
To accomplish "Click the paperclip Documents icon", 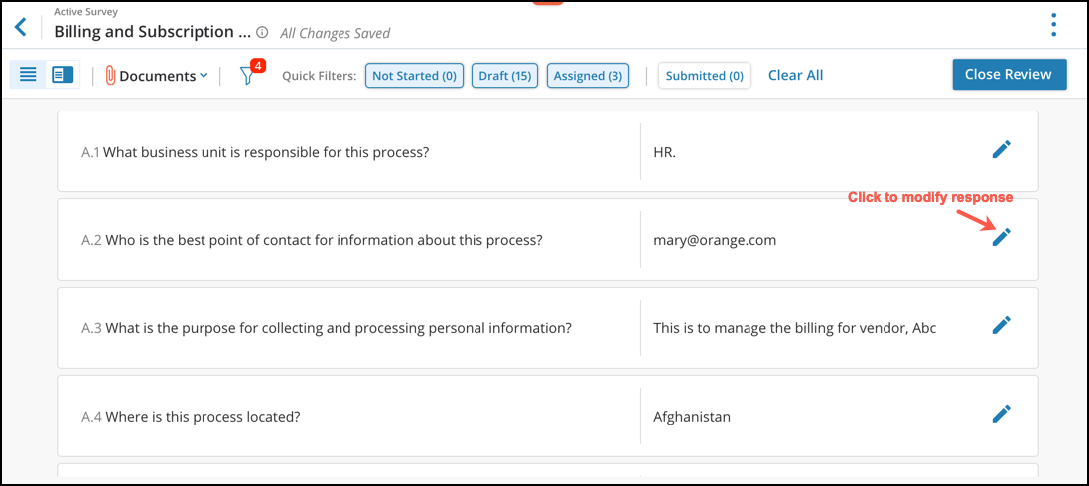I will pyautogui.click(x=110, y=75).
